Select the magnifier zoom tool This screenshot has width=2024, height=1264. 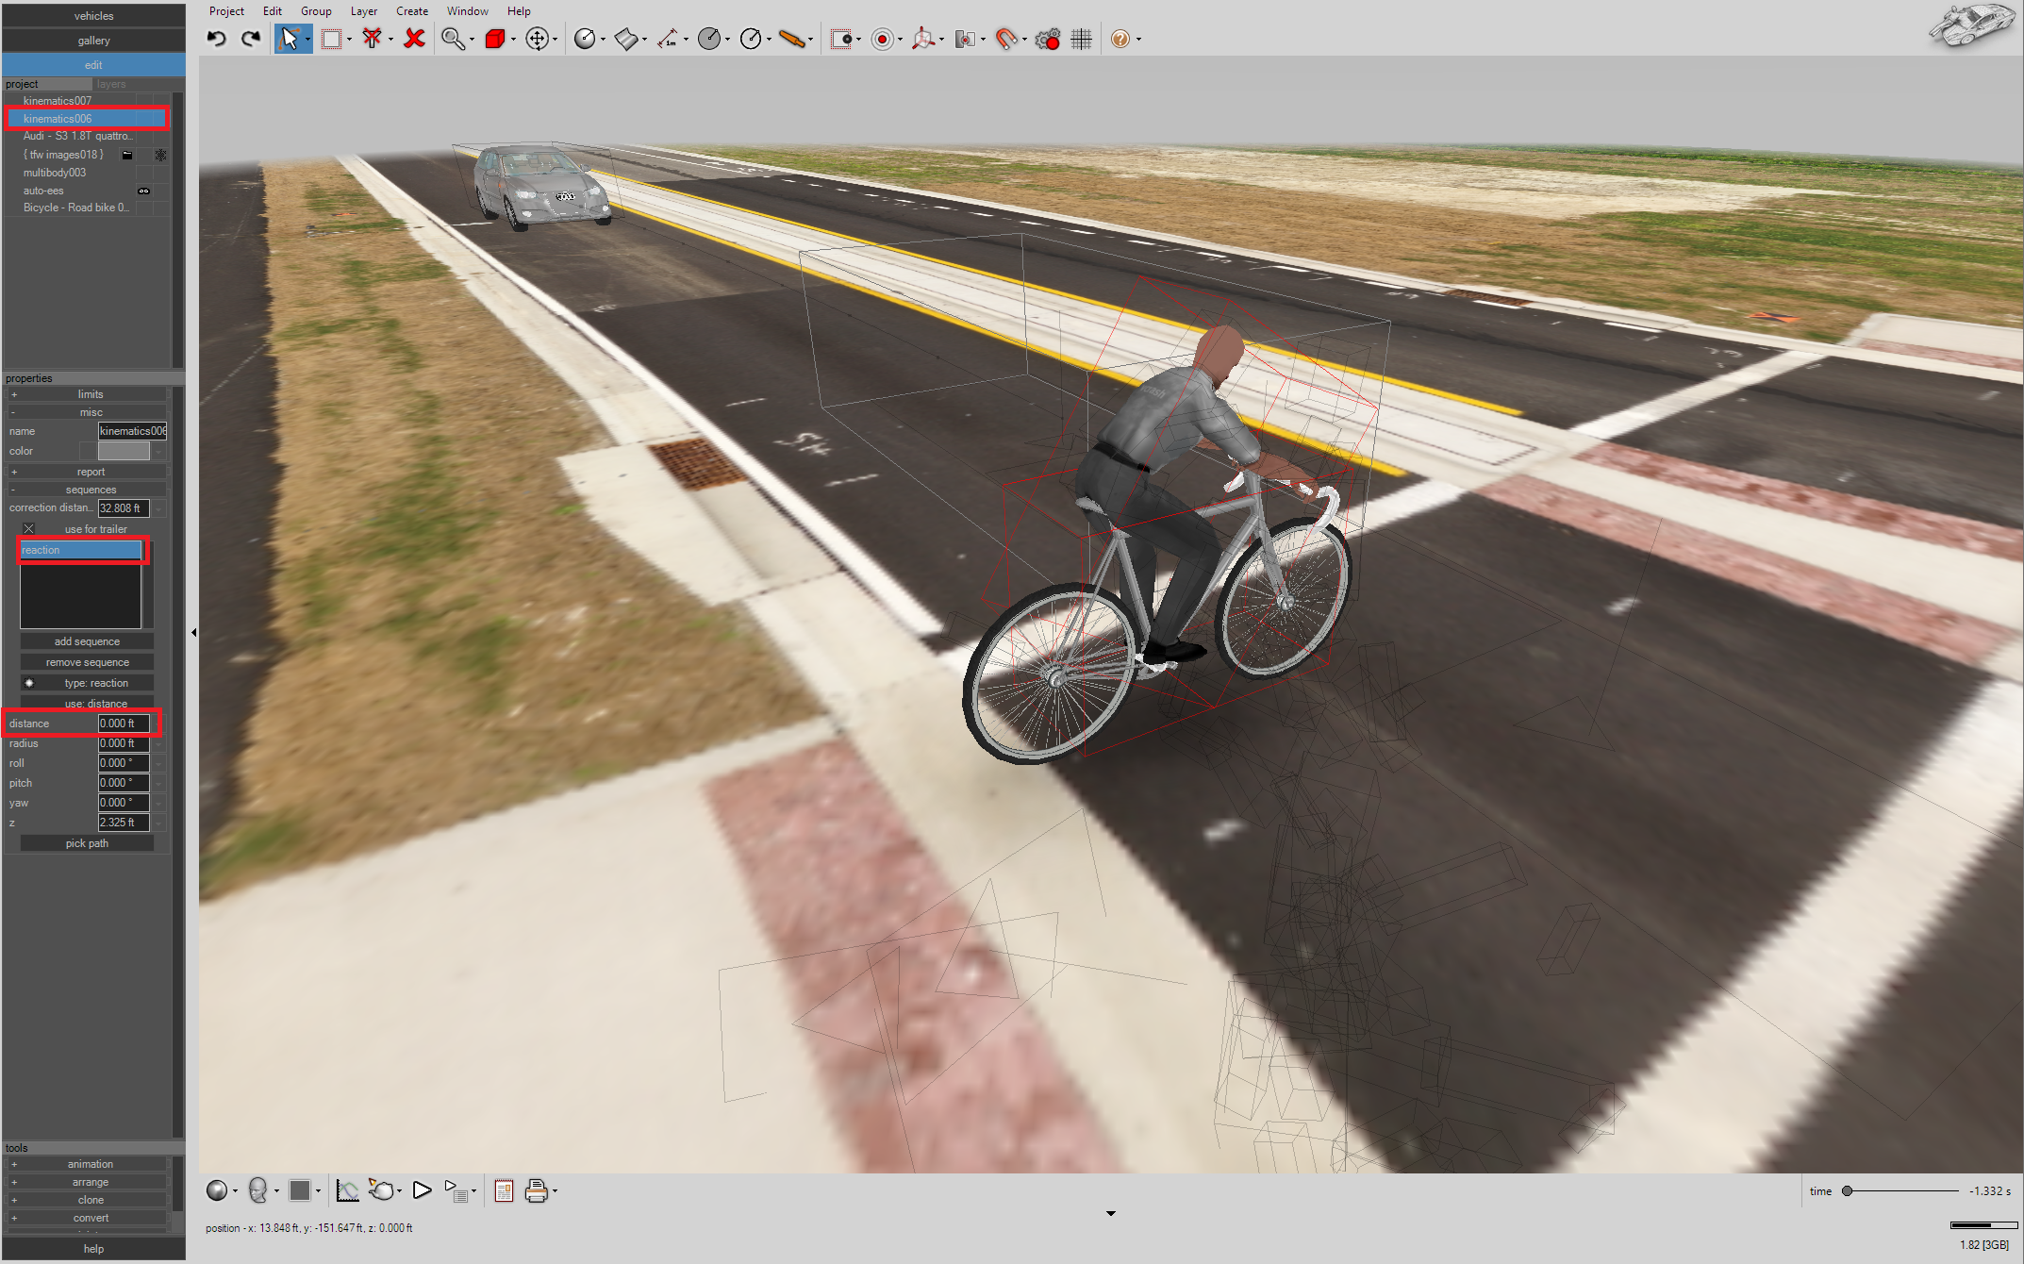coord(452,39)
